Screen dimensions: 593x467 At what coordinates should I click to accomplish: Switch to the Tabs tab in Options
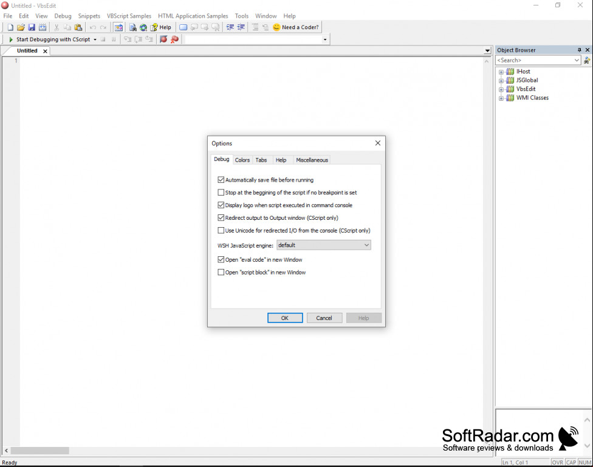(261, 160)
